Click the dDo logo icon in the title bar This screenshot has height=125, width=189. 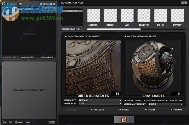(x=3, y=3)
